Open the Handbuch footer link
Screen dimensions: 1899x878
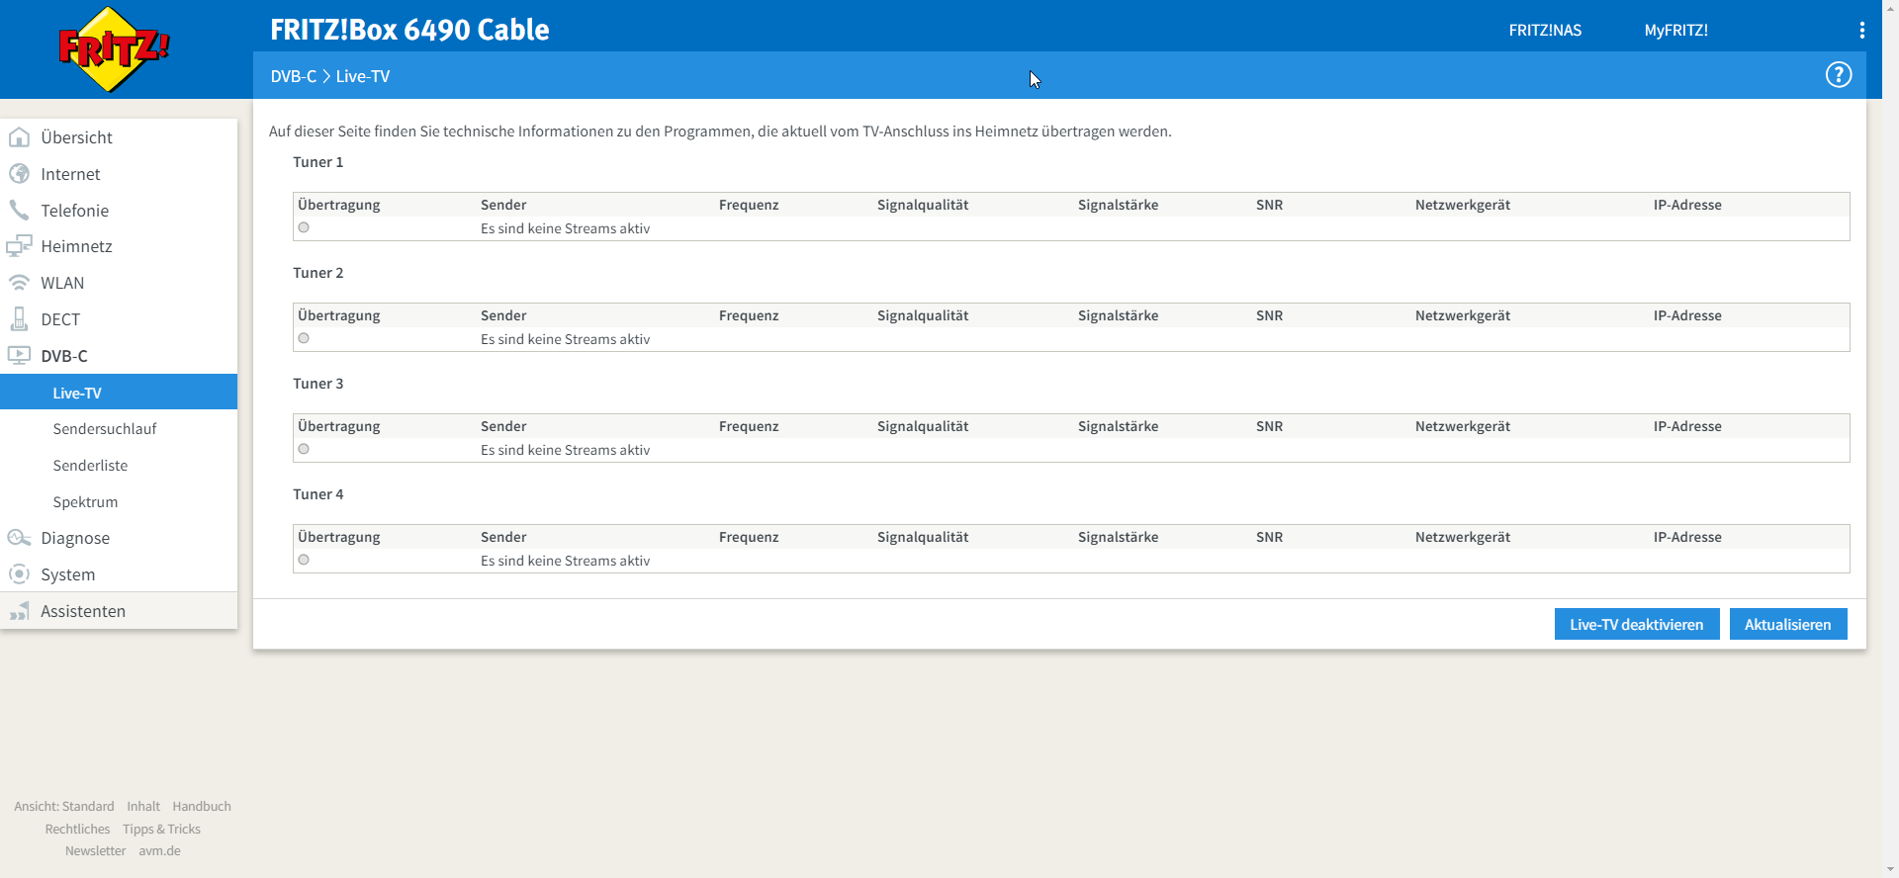click(202, 807)
